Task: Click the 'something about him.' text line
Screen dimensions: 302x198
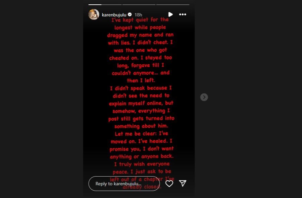Action: [141, 126]
